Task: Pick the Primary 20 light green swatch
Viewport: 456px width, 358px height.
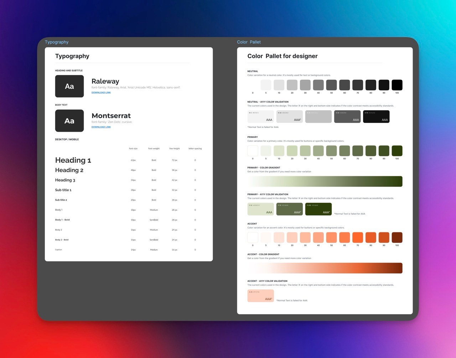Action: point(292,151)
